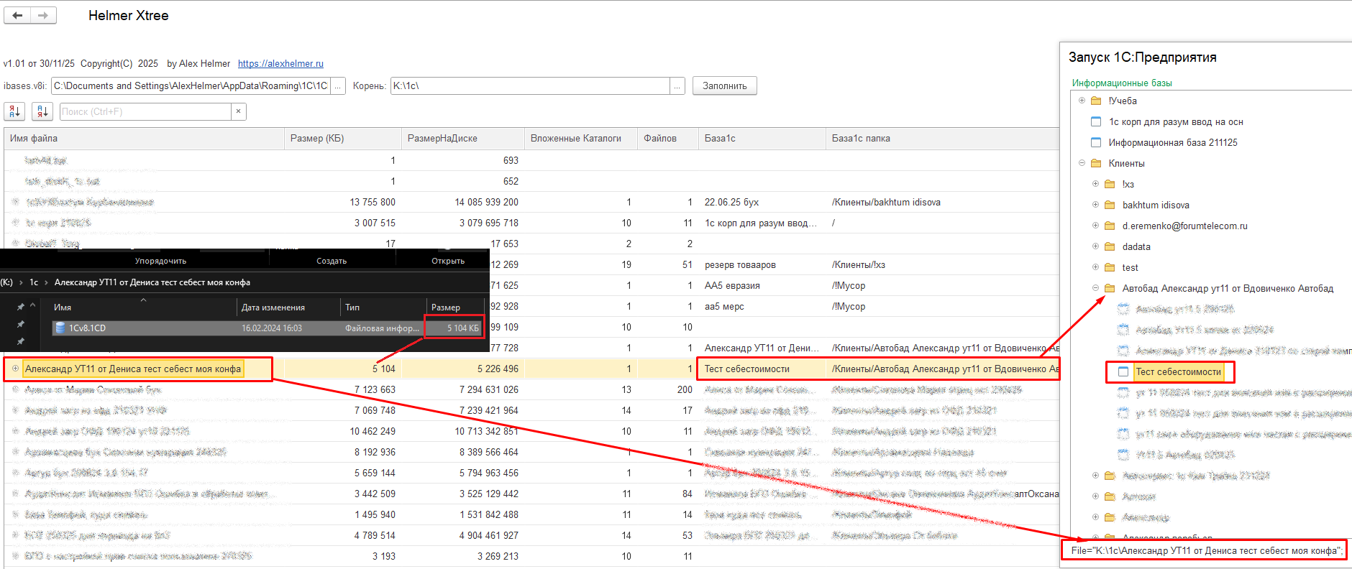Expand the !Учеба folder in tree
Image resolution: width=1352 pixels, height=569 pixels.
1082,101
